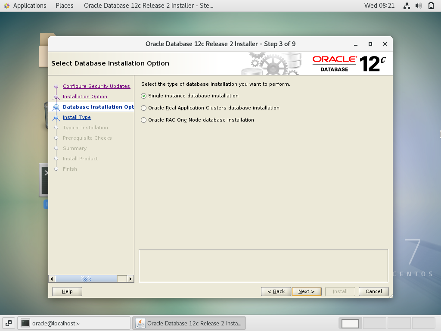The width and height of the screenshot is (441, 331).
Task: Click the show desktop icon in taskbar
Action: tap(9, 323)
